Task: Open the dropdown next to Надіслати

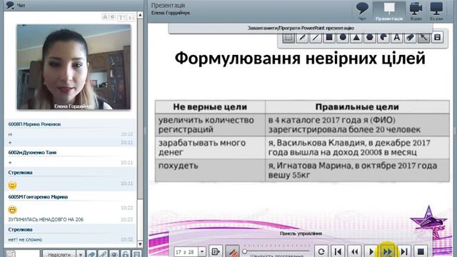Action: [x=80, y=254]
